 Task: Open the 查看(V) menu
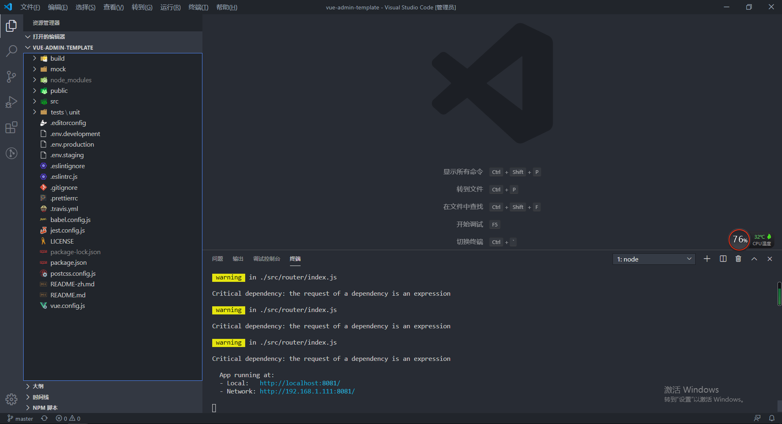click(x=114, y=7)
